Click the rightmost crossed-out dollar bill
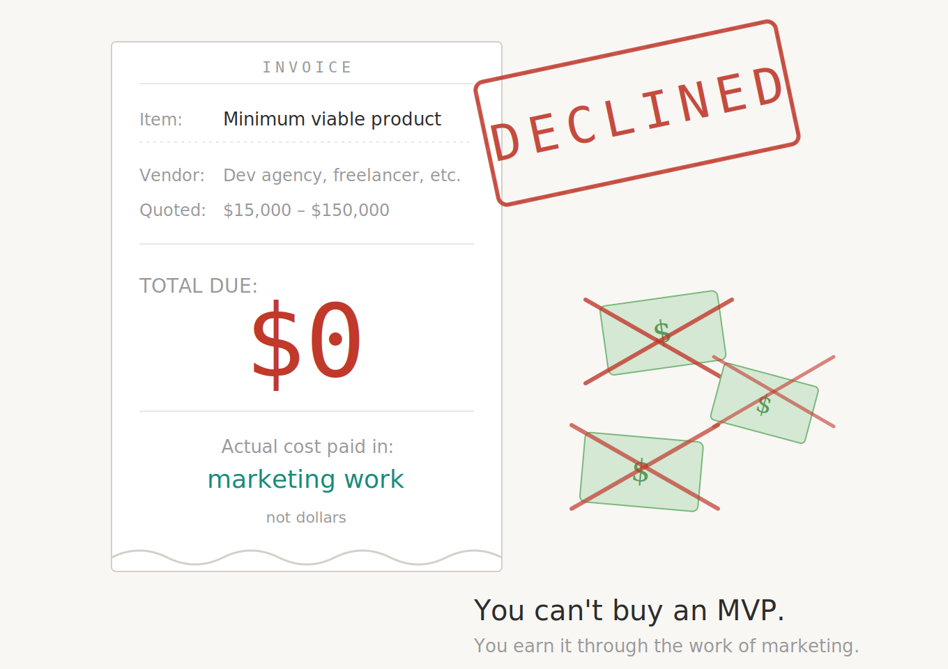Screen dimensions: 948x669 tap(765, 403)
